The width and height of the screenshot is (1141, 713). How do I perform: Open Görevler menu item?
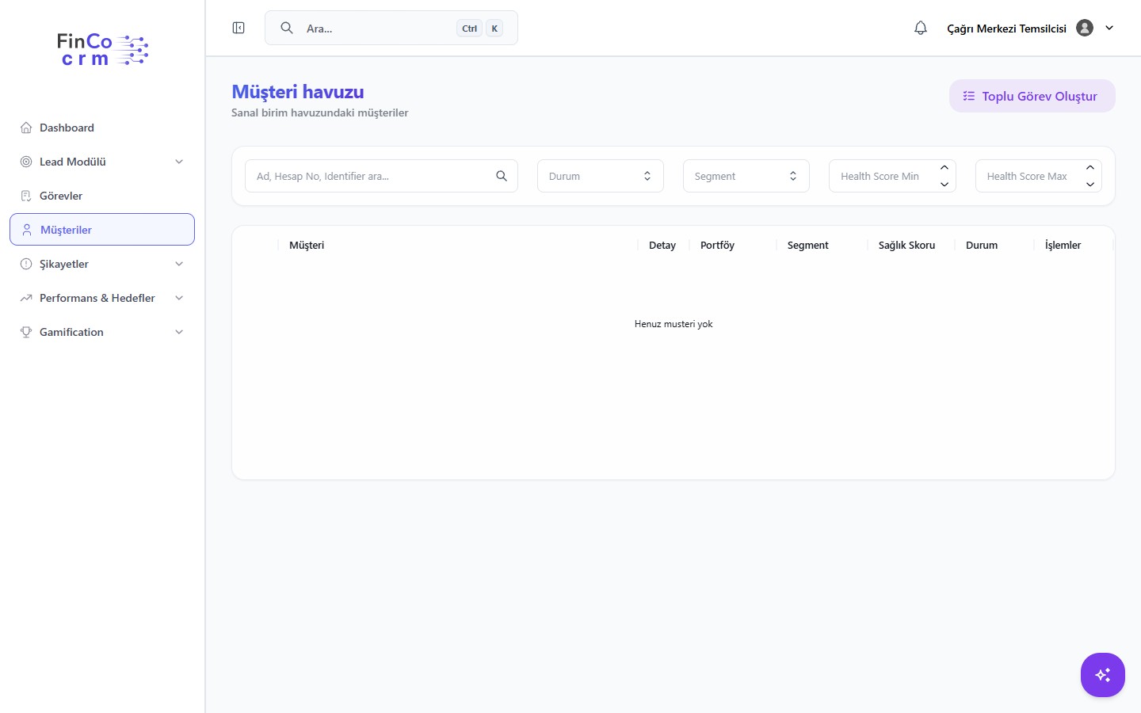pyautogui.click(x=102, y=196)
